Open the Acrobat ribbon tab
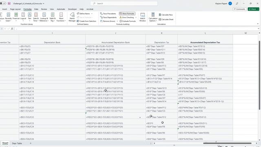 (90, 9)
